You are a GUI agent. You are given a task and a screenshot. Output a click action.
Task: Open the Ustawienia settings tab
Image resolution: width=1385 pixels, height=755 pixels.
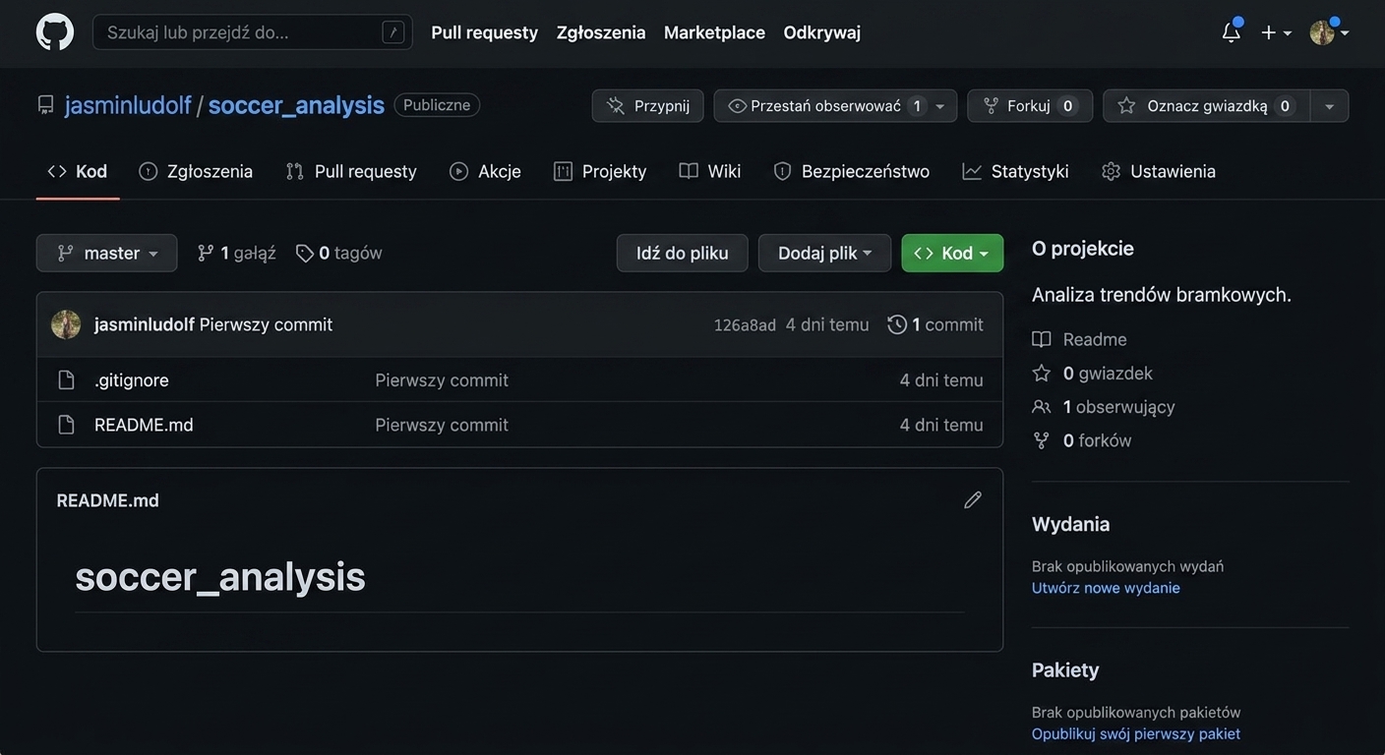(1159, 171)
